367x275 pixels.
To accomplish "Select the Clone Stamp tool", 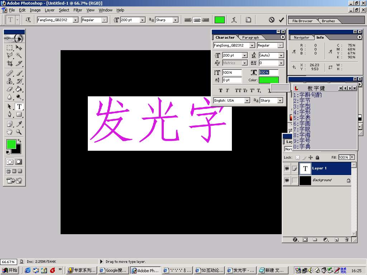I will coord(9,81).
